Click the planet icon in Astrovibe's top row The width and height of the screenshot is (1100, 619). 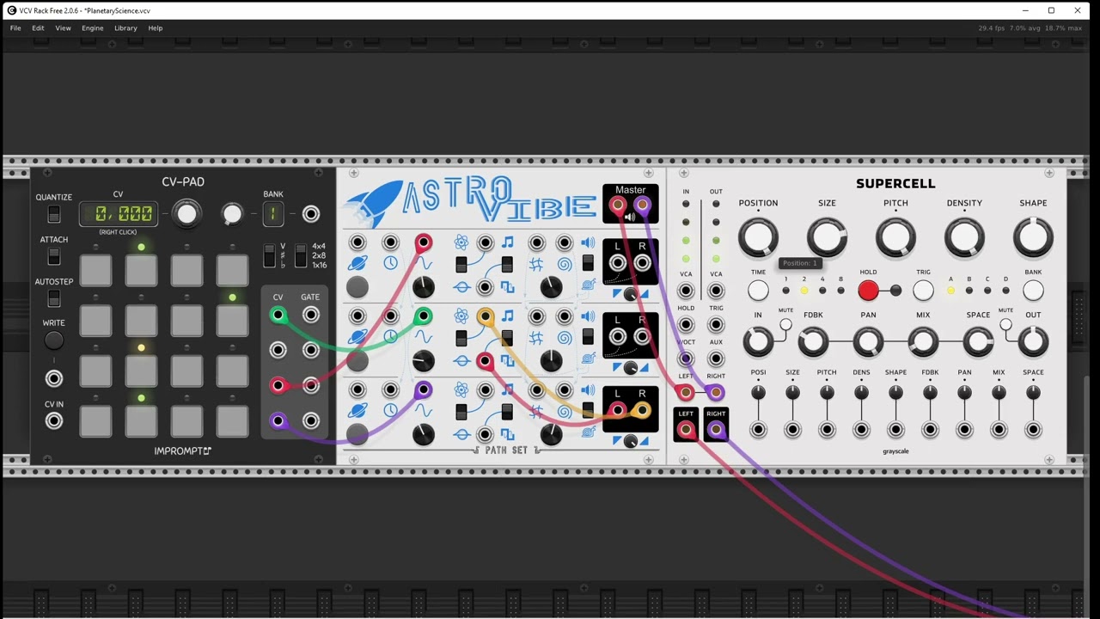pyautogui.click(x=357, y=263)
